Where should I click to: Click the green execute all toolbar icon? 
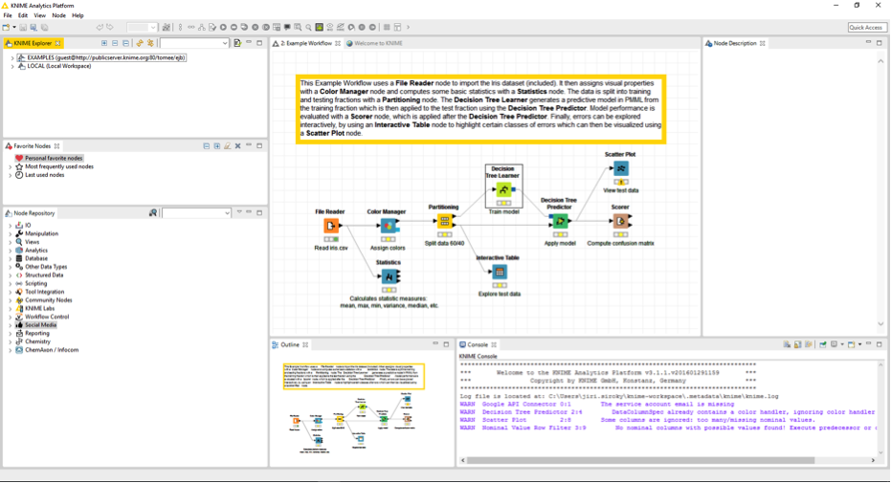(320, 27)
